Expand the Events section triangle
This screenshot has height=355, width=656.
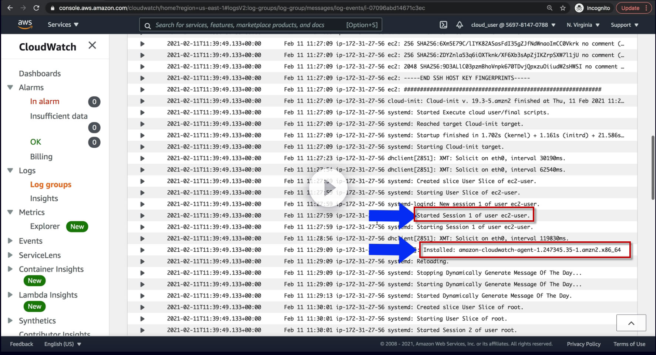click(10, 241)
